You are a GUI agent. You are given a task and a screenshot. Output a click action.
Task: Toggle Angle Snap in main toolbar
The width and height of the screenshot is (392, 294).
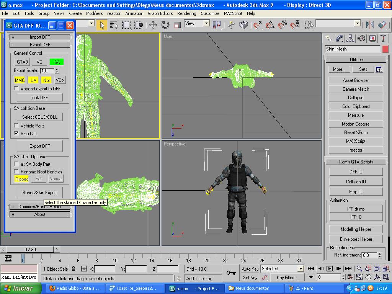coord(270,25)
